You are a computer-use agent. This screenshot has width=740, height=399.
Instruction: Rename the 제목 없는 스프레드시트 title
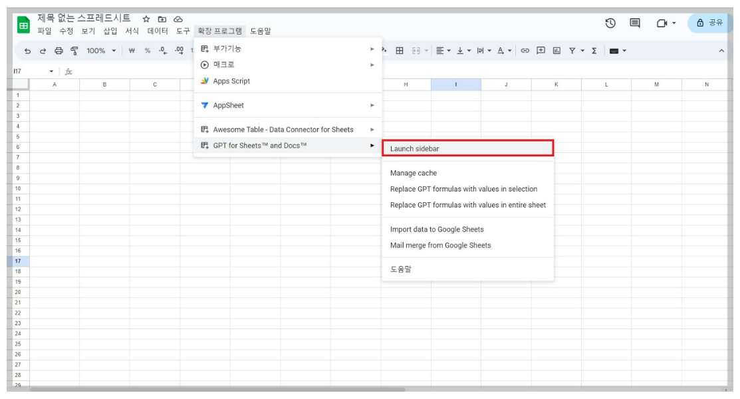point(84,19)
